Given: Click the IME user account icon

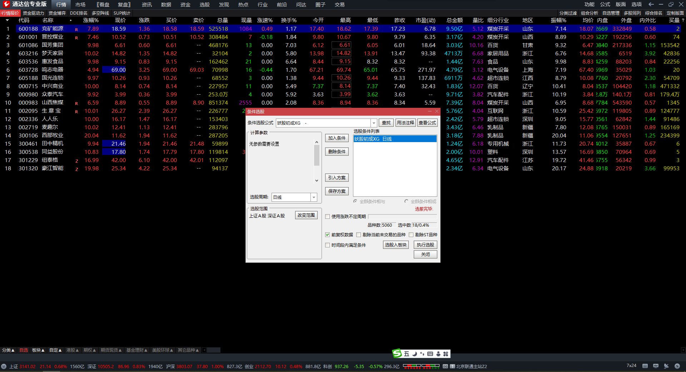Looking at the screenshot, I should (438, 354).
